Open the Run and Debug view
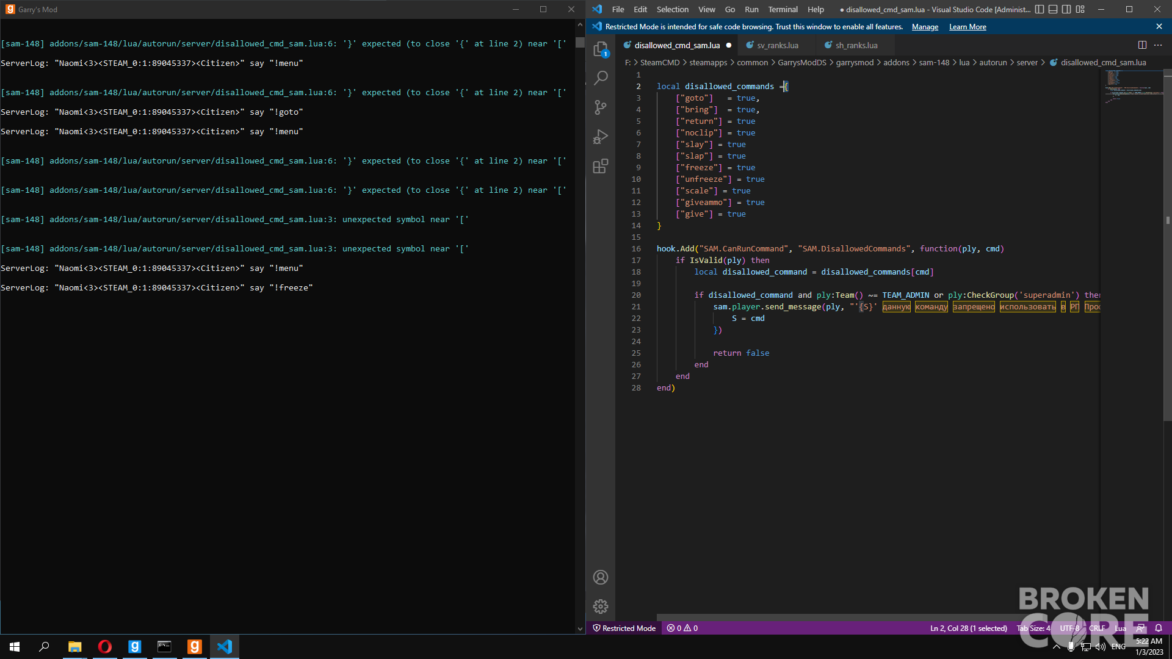 601,137
